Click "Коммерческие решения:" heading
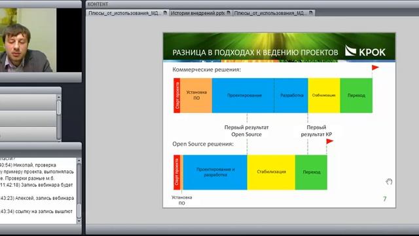Image resolution: width=419 pixels, height=236 pixels. tap(207, 69)
